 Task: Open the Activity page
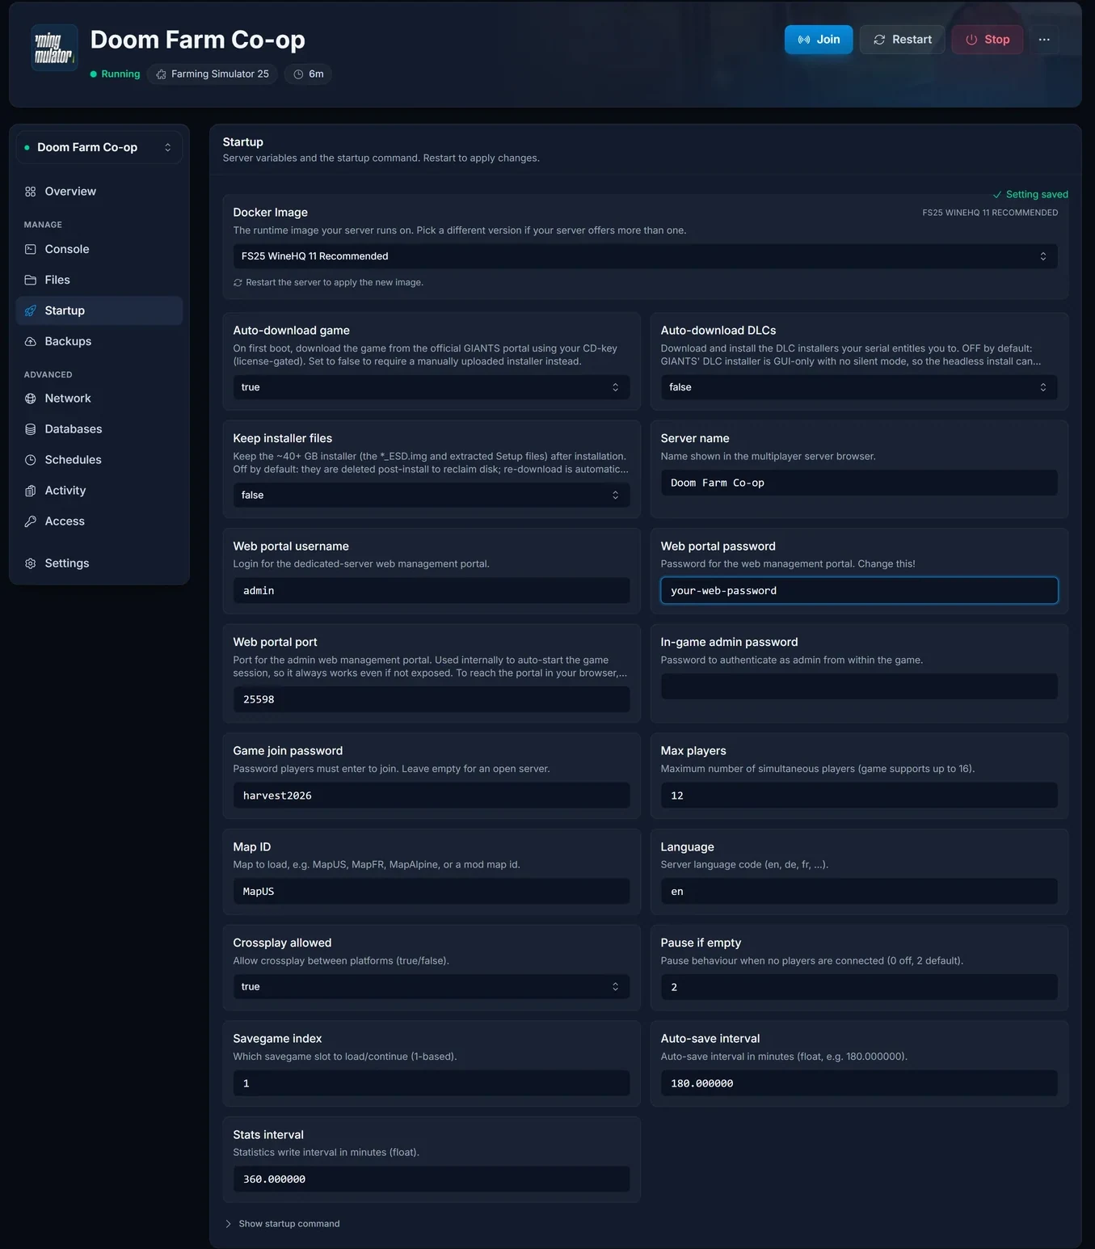pyautogui.click(x=99, y=491)
